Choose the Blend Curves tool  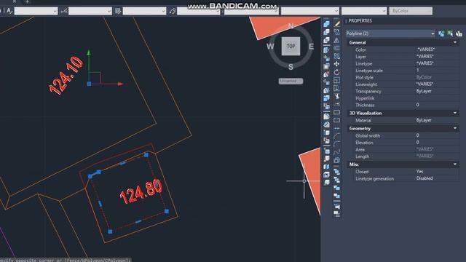[x=336, y=152]
